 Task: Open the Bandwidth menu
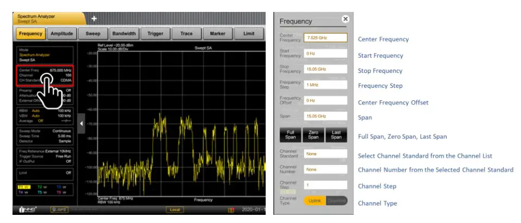tap(124, 34)
